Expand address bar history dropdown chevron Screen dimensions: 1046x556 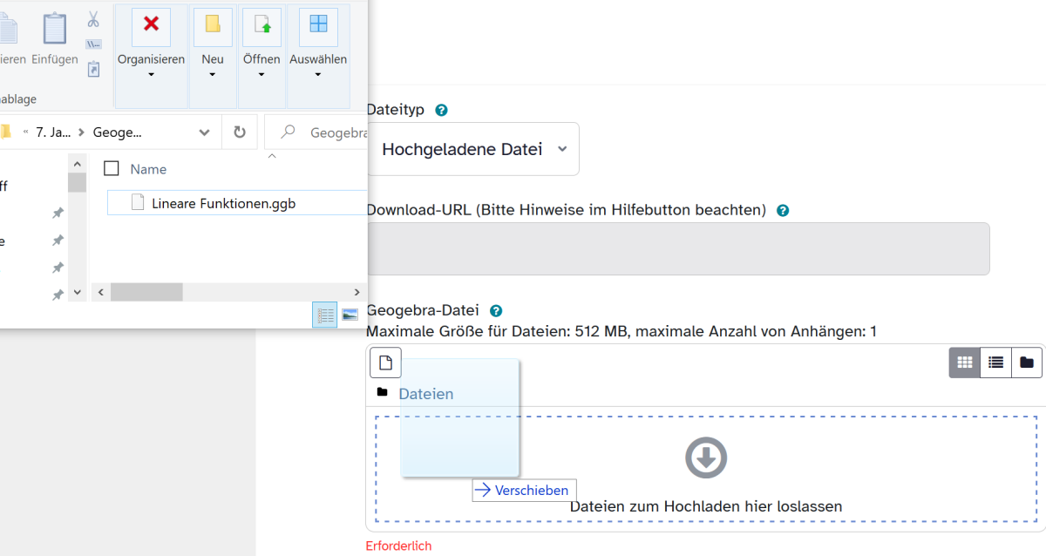(x=204, y=132)
